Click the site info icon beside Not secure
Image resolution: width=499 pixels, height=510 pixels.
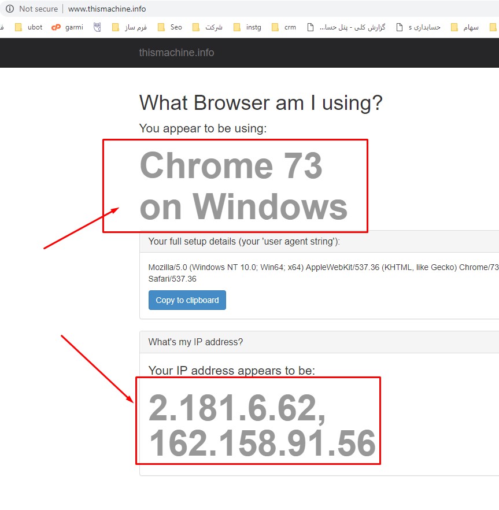coord(10,9)
